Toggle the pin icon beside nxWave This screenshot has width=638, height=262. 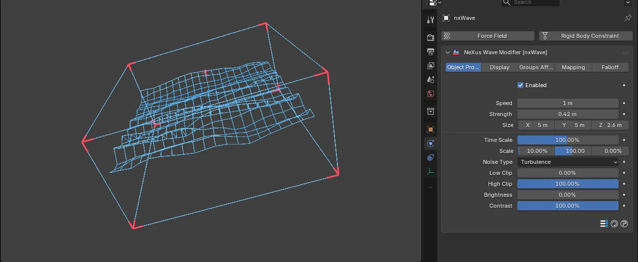(628, 18)
